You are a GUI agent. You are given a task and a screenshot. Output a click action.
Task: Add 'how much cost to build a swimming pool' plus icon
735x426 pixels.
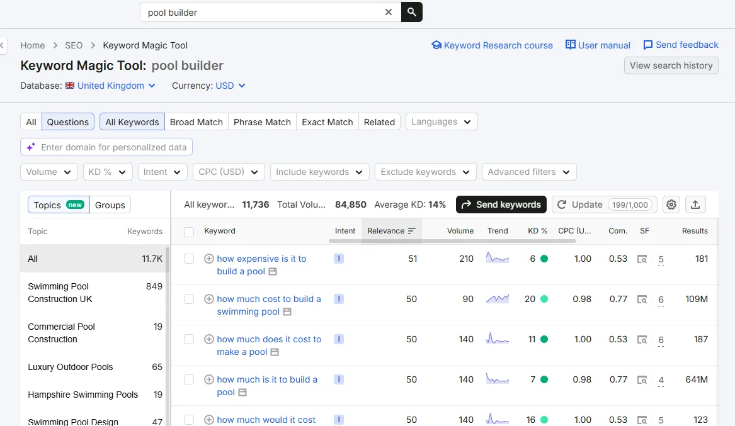(x=209, y=299)
